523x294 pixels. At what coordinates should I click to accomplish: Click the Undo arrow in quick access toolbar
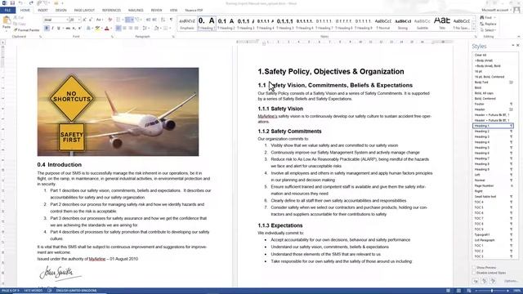20,3
